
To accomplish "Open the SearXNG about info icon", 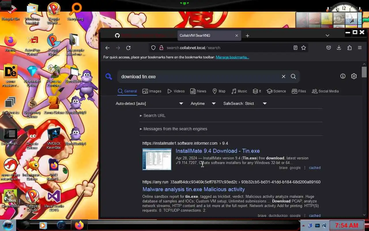I will point(343,76).
